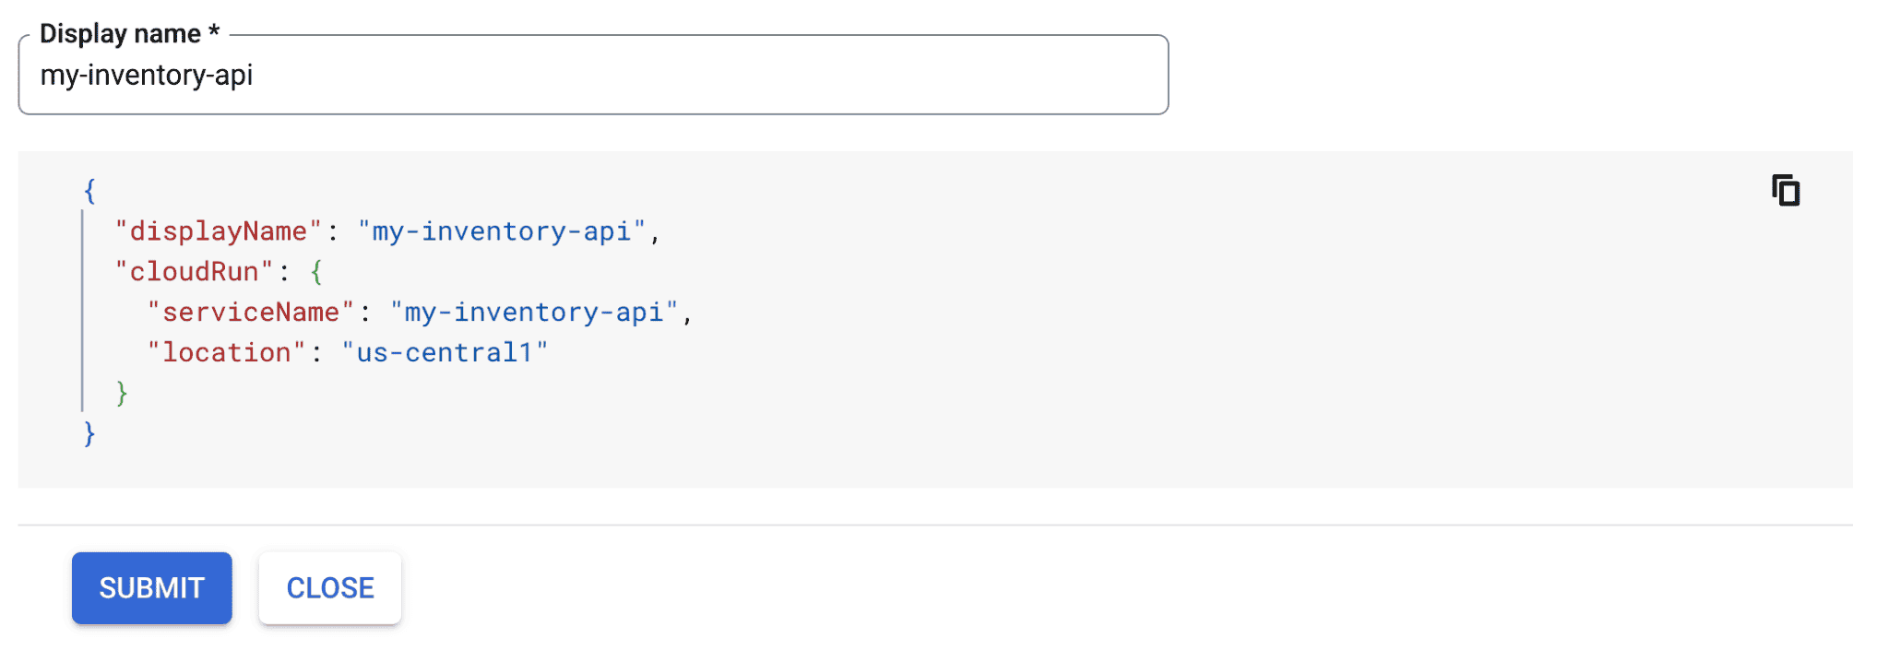The image size is (1889, 662).
Task: Click the text "my-inventory-api" inside the input field
Action: point(147,76)
